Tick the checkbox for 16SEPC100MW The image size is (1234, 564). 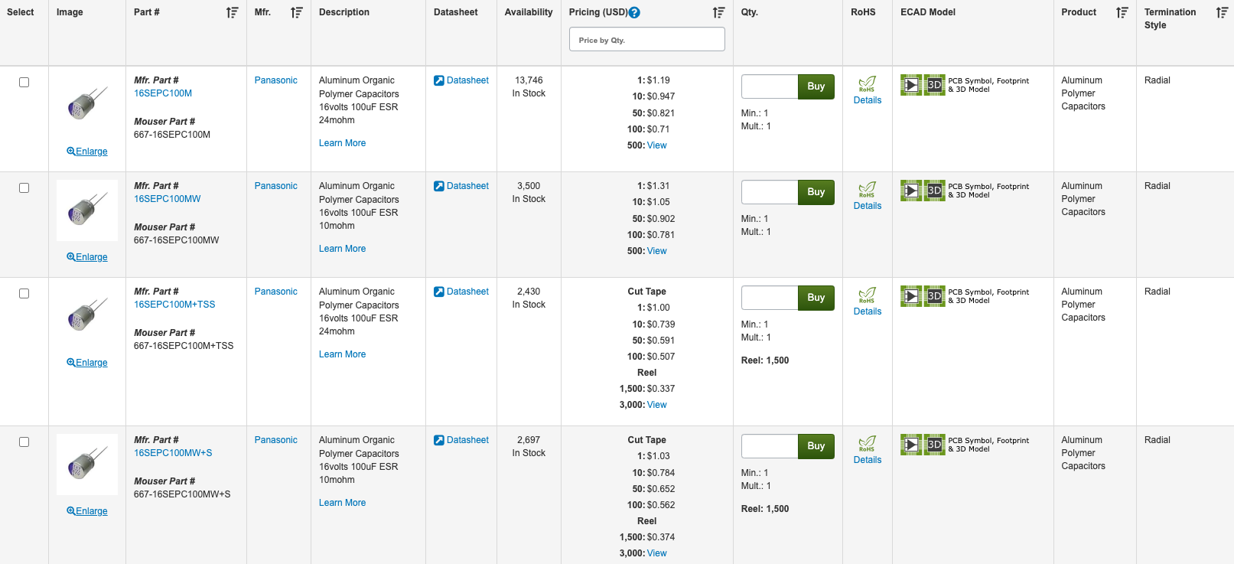(x=24, y=188)
